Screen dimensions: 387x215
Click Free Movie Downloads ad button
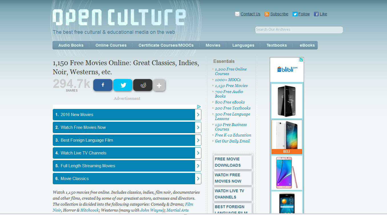click(233, 162)
